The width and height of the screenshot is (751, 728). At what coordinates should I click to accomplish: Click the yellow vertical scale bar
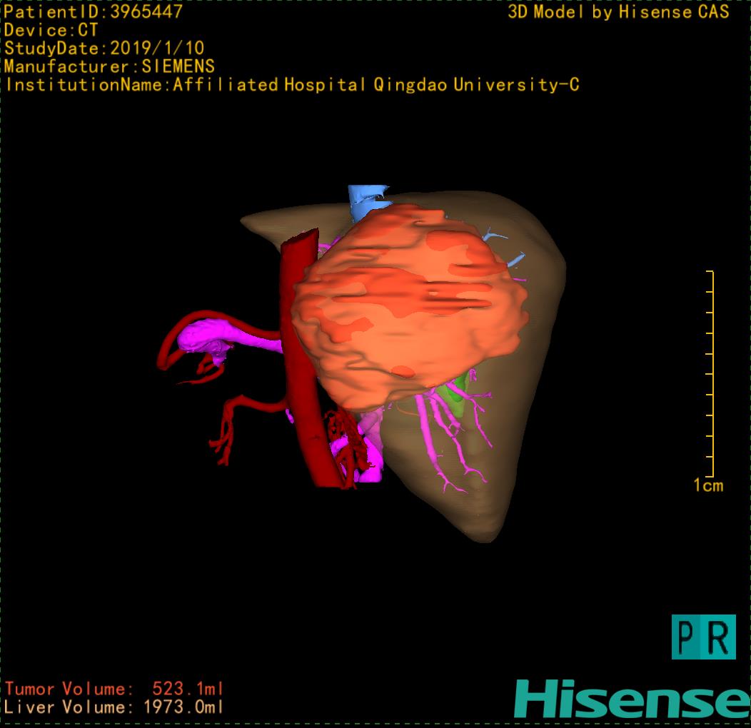(x=711, y=375)
